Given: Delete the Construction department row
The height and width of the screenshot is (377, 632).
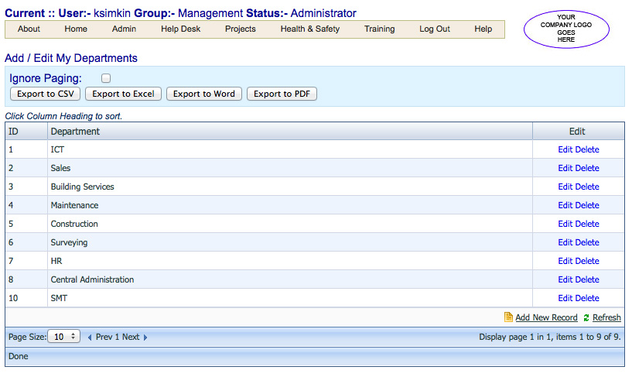Looking at the screenshot, I should pyautogui.click(x=587, y=224).
